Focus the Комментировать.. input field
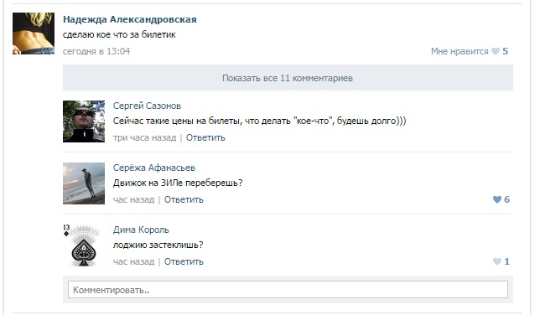This screenshot has width=535, height=315. click(x=288, y=289)
